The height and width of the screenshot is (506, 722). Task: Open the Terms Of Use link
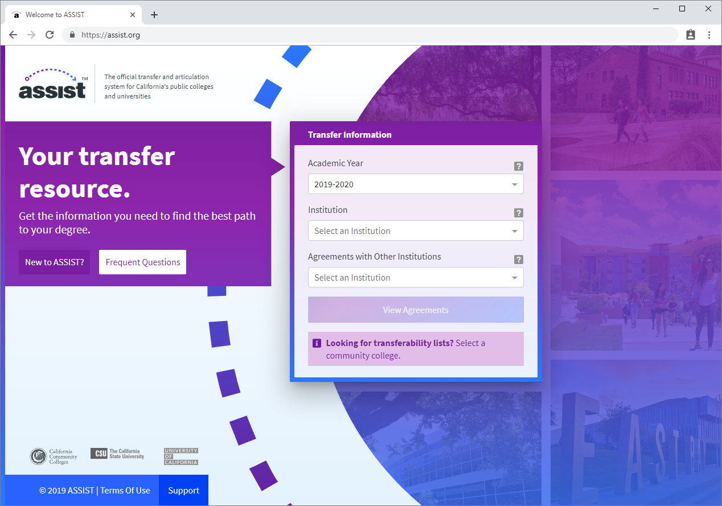[x=125, y=491]
